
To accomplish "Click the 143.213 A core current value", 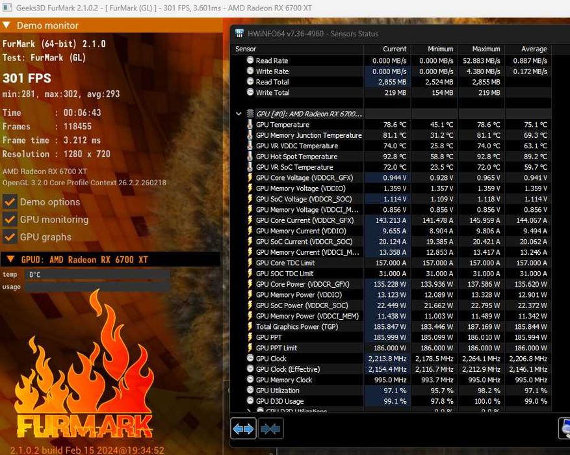I will pos(391,220).
